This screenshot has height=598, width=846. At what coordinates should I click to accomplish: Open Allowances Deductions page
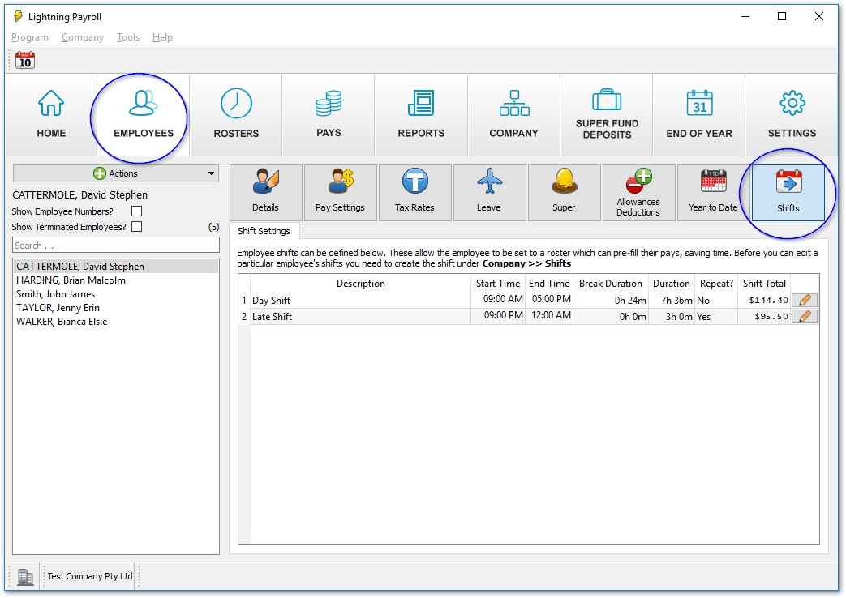(639, 193)
